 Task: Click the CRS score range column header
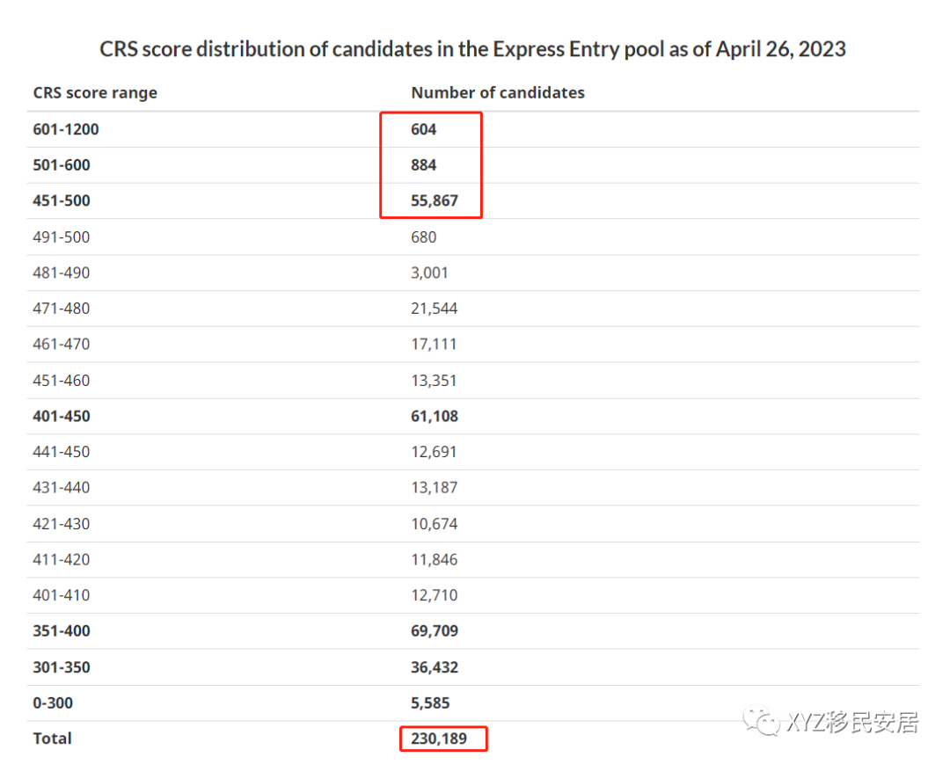click(x=95, y=92)
